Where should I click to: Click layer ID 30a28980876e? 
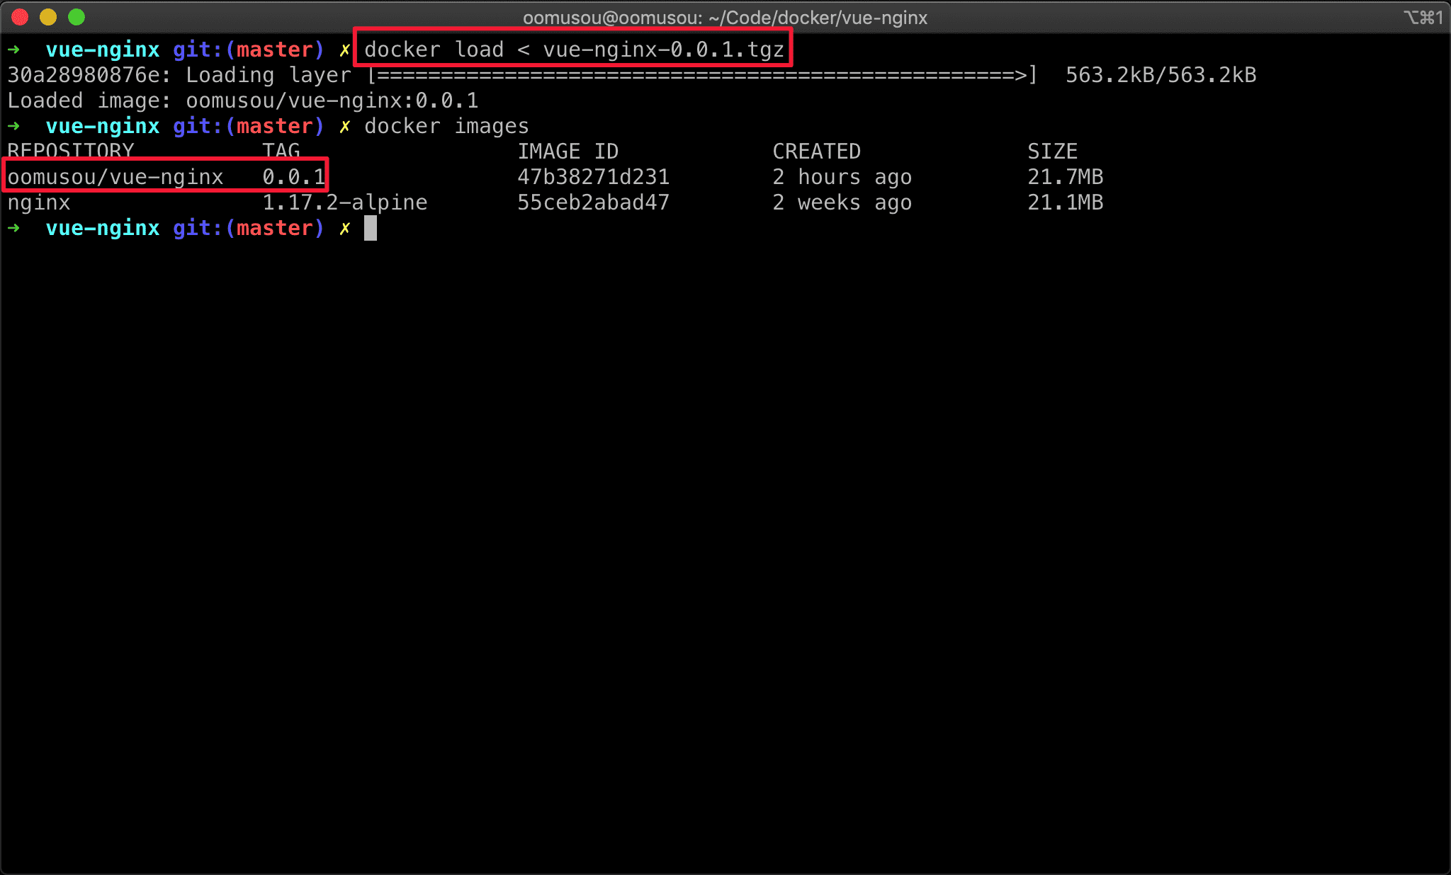[84, 75]
